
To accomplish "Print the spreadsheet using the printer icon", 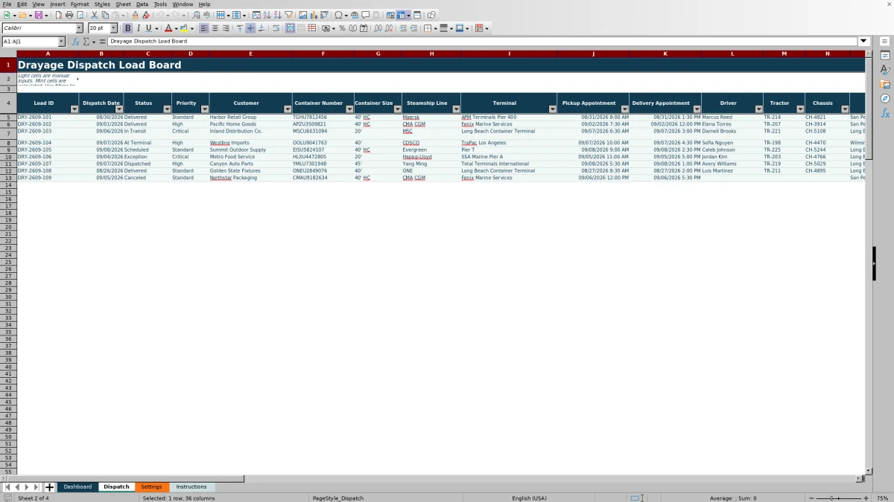I will (x=69, y=15).
